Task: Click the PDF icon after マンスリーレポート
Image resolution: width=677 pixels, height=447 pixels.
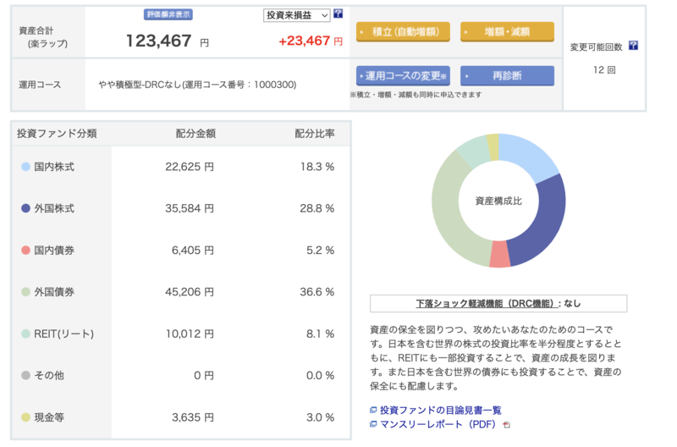Action: (507, 425)
